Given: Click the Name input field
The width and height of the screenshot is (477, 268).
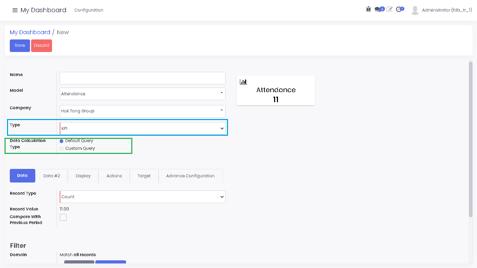Looking at the screenshot, I should point(142,78).
